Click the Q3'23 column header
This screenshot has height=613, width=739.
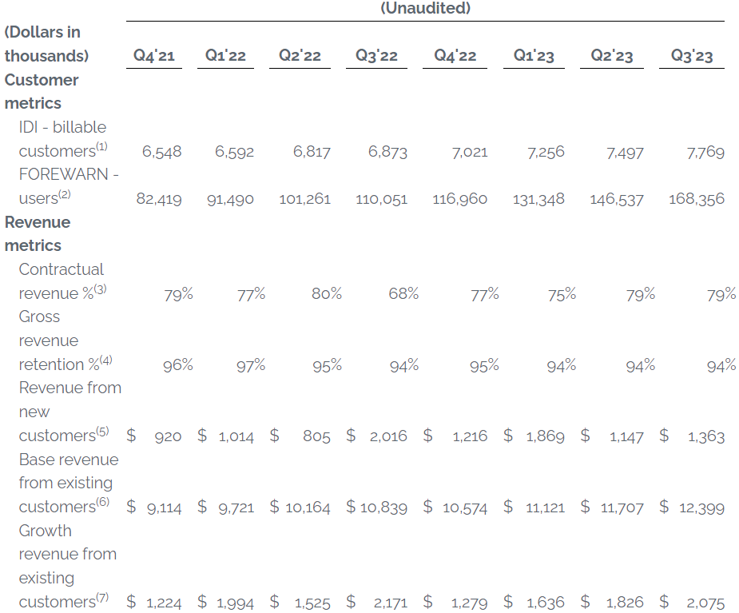click(x=691, y=56)
